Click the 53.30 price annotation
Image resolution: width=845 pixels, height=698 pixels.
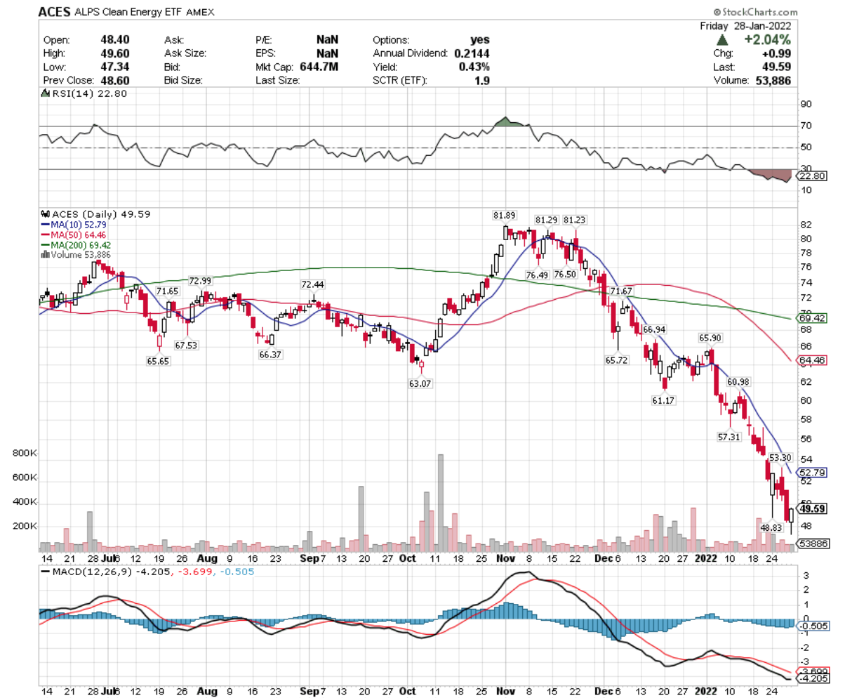click(781, 457)
